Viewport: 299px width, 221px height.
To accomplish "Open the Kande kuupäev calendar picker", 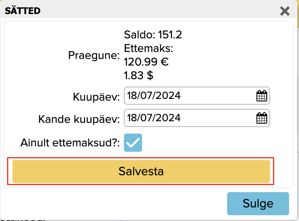I will 262,118.
